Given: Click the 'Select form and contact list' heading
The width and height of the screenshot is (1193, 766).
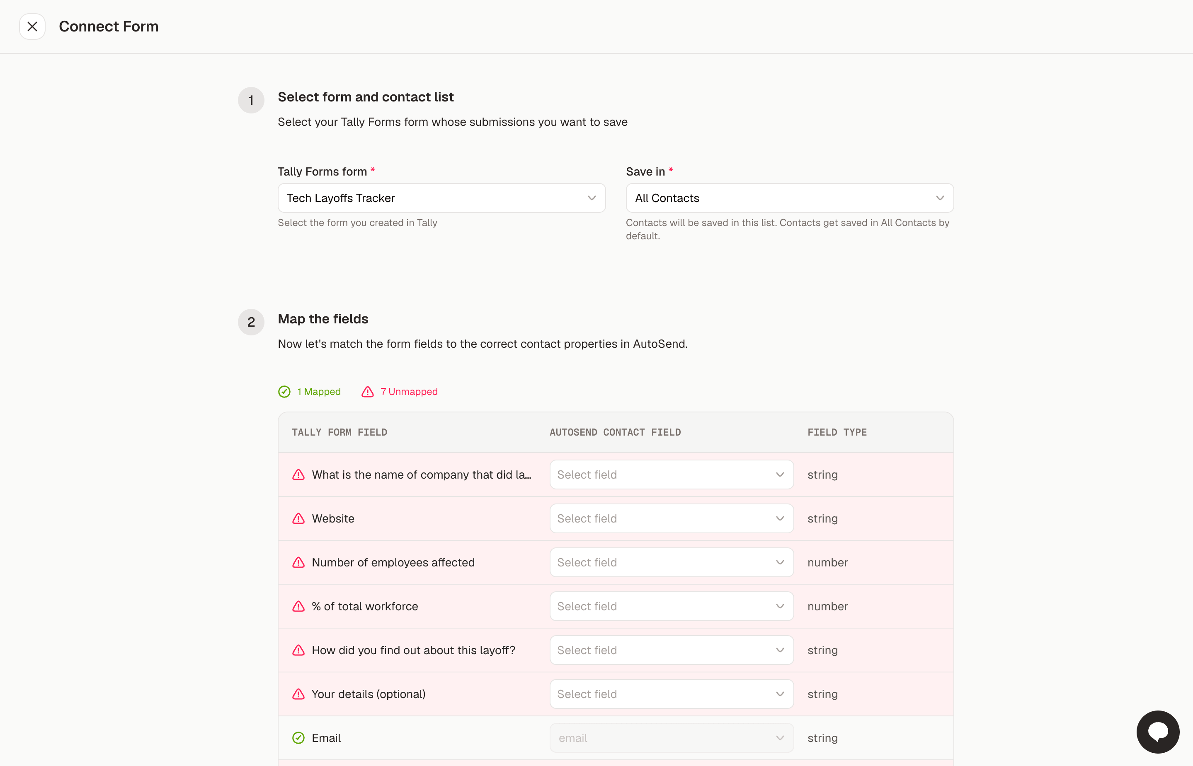Looking at the screenshot, I should click(x=366, y=96).
